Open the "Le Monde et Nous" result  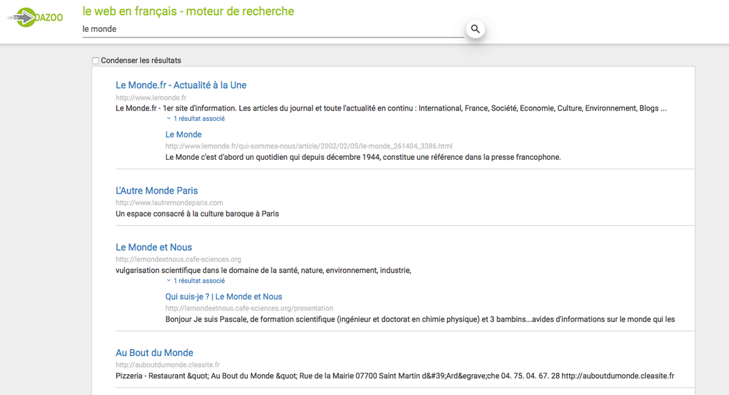pyautogui.click(x=153, y=247)
